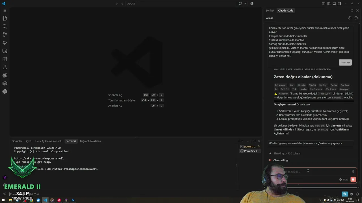The height and width of the screenshot is (203, 362).
Task: Toggle the secondary side bar
Action: click(x=339, y=4)
